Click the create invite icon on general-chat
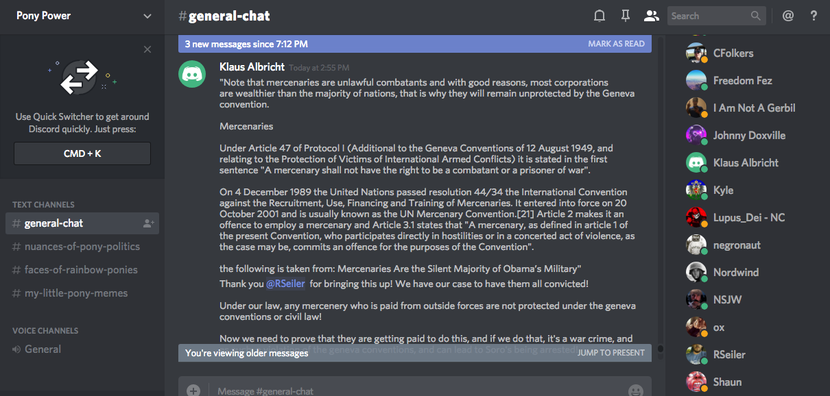The image size is (830, 396). coord(148,223)
